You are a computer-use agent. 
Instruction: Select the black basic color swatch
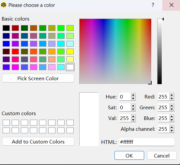tap(6, 28)
